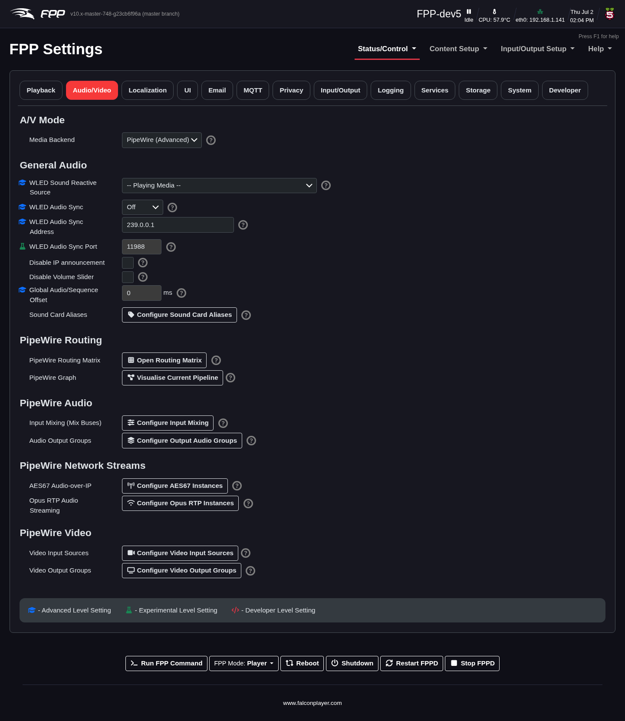Show help for Global Audio/Sequence Offset
This screenshot has width=625, height=721.
click(181, 293)
